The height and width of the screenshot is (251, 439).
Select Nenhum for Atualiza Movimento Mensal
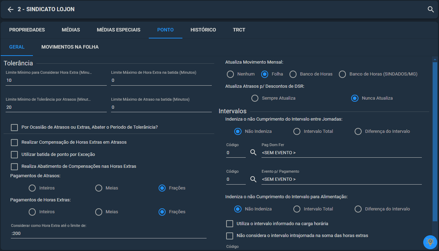click(x=230, y=74)
